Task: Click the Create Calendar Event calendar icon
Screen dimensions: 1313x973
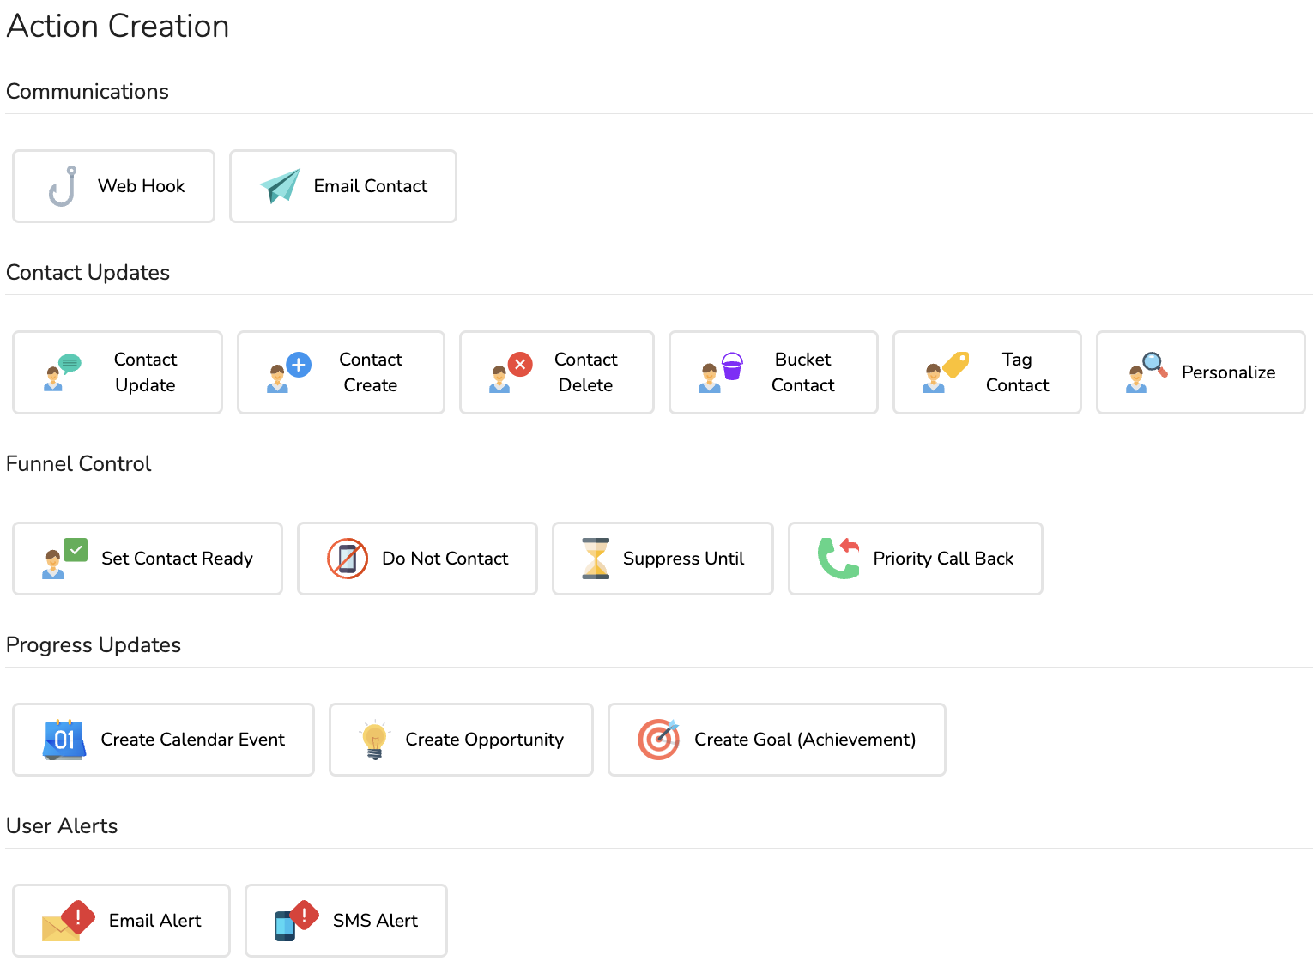Action: point(64,740)
